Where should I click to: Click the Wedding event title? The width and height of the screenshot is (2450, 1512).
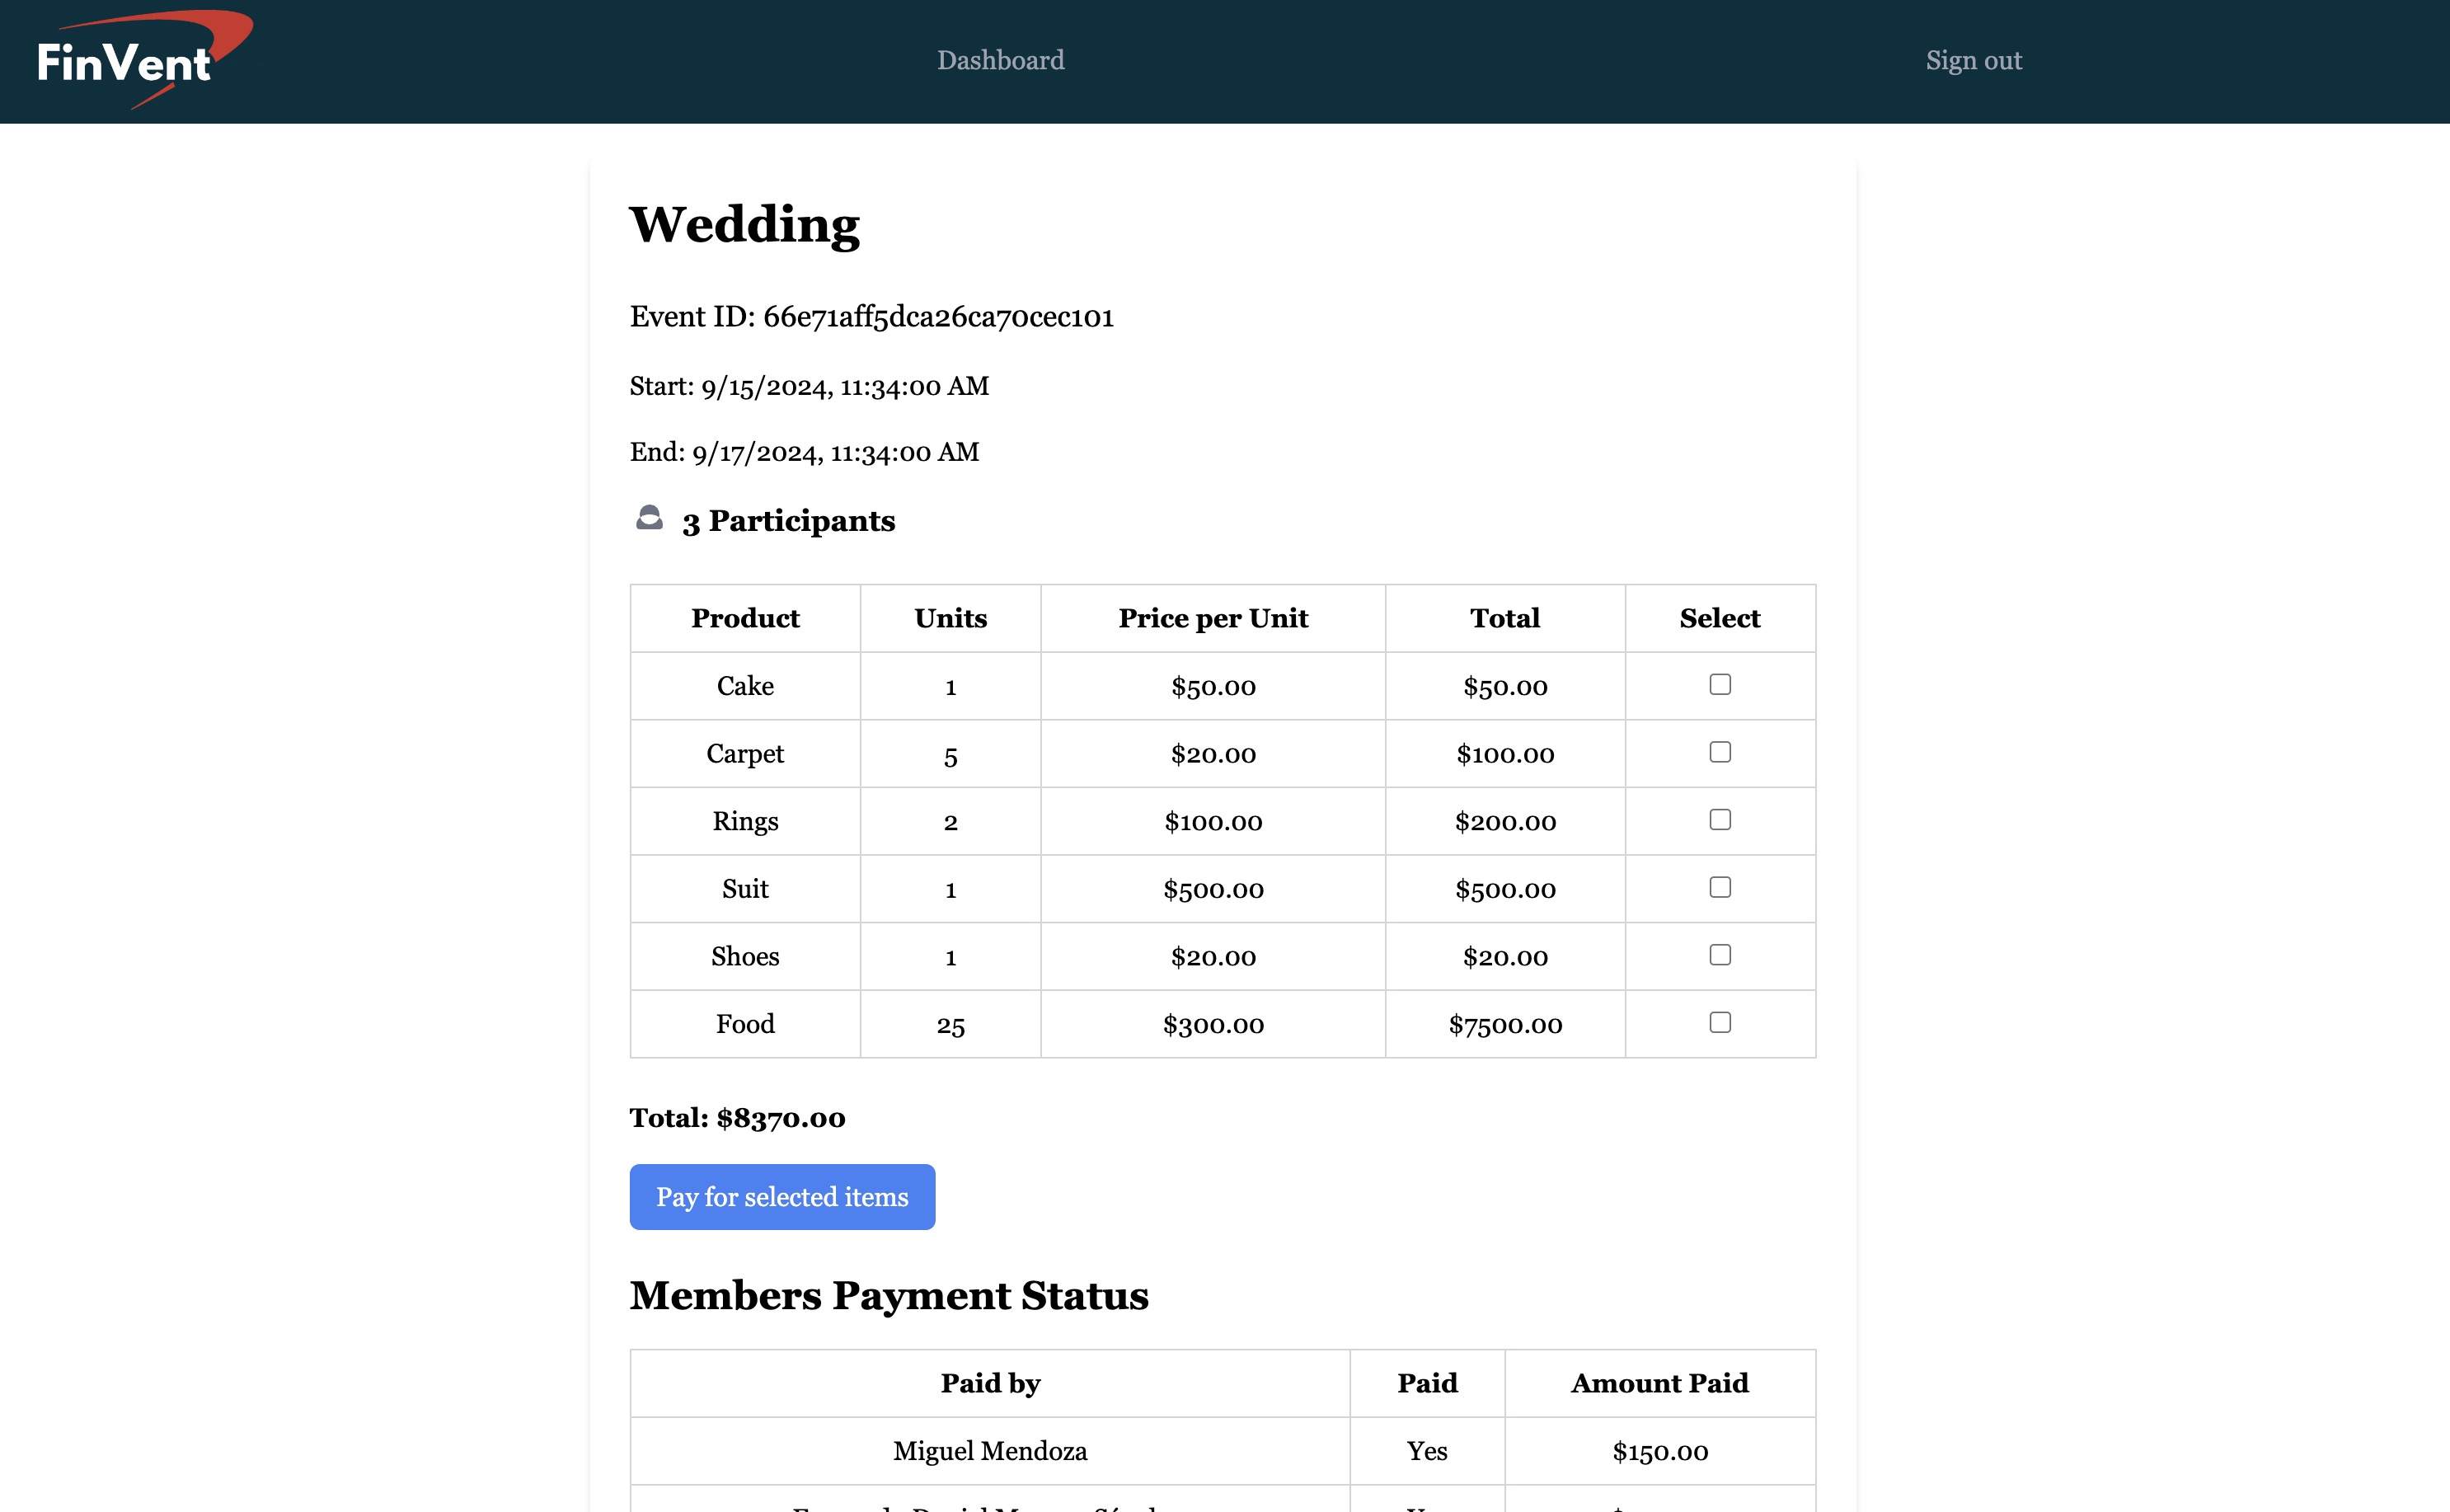pyautogui.click(x=744, y=224)
